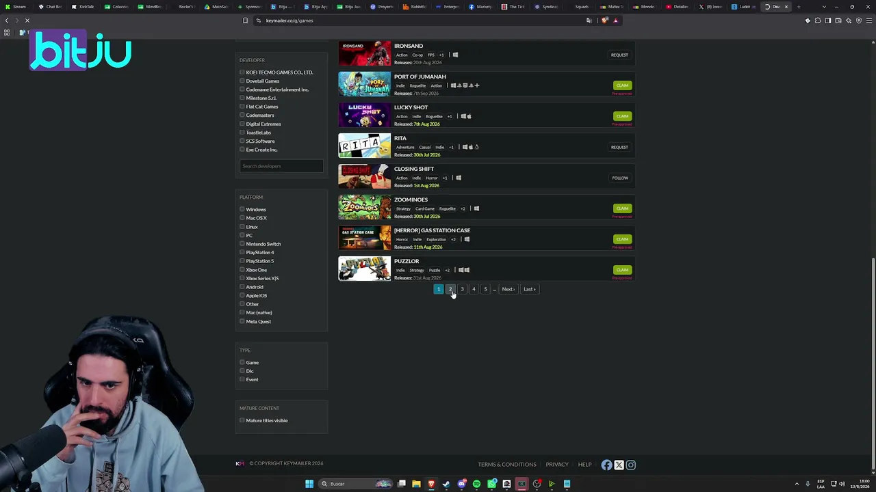Open the Terms & Conditions link
This screenshot has height=492, width=876.
point(507,465)
